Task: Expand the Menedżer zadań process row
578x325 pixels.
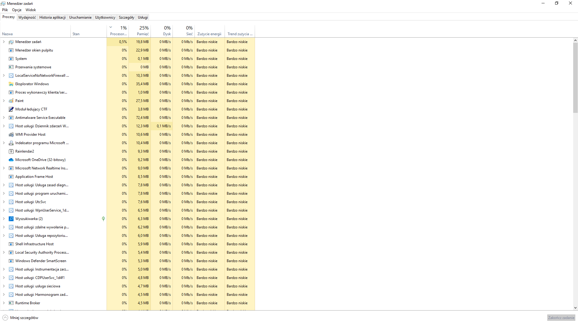Action: point(4,42)
